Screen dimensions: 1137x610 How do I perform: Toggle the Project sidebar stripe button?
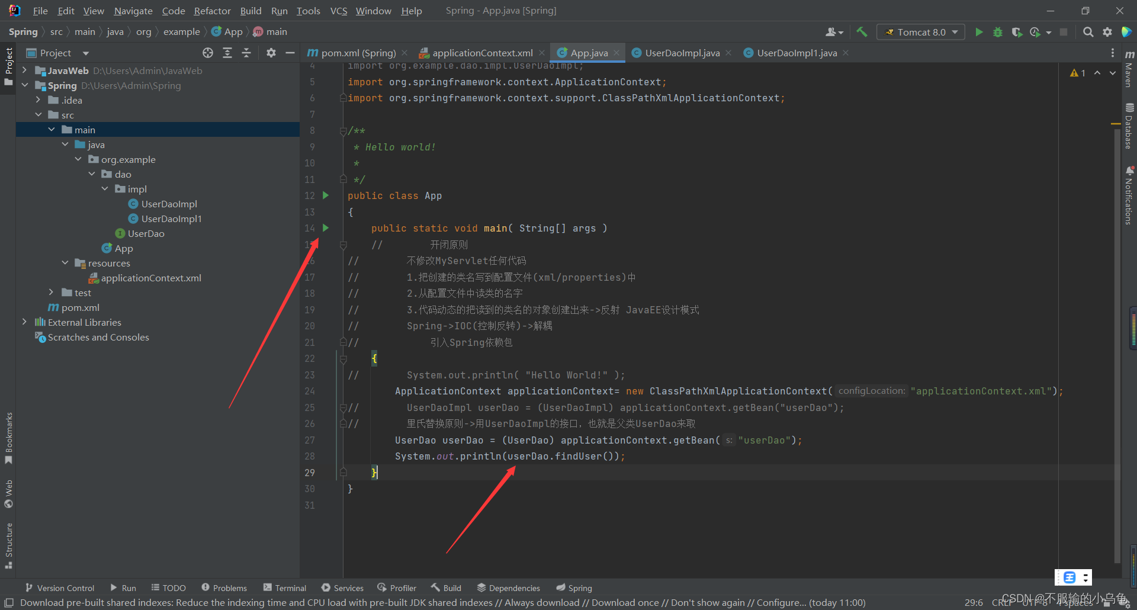pyautogui.click(x=8, y=66)
